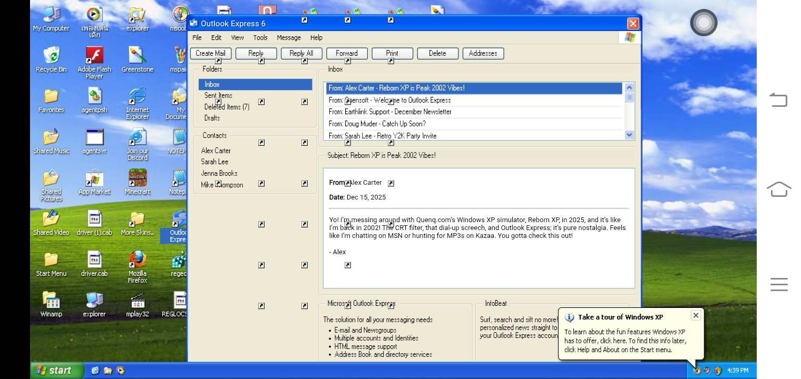801x379 pixels.
Task: Select the explorer icon beside เพลงเต้นเด็ก
Action: (137, 19)
